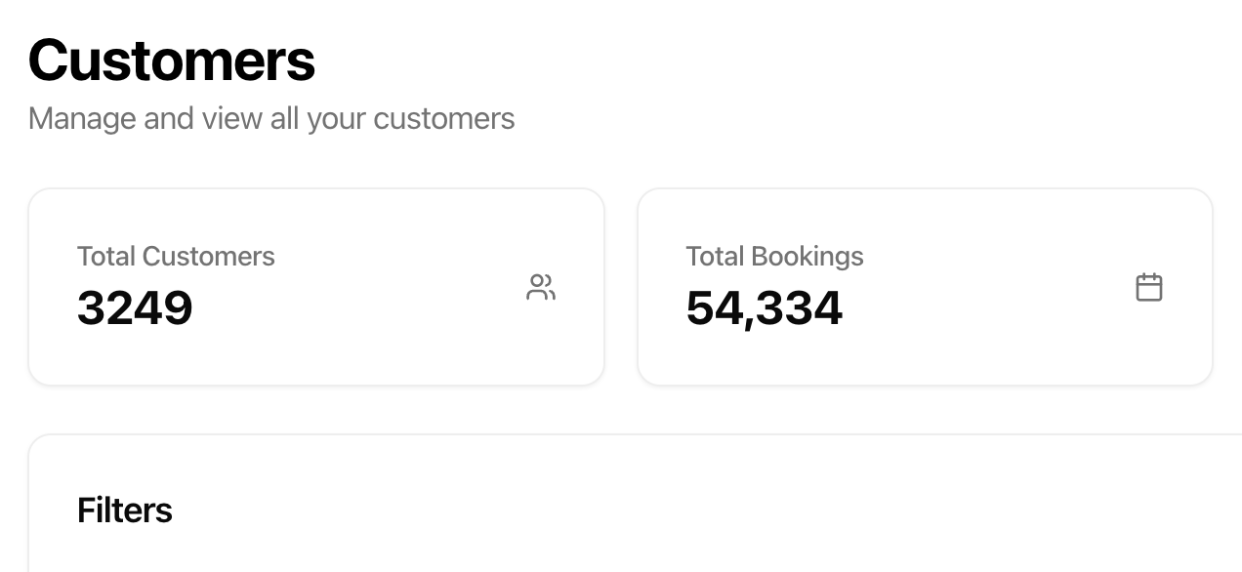The height and width of the screenshot is (572, 1242).
Task: Click the word 'Customers' in the Total Customers label
Action: pos(209,257)
